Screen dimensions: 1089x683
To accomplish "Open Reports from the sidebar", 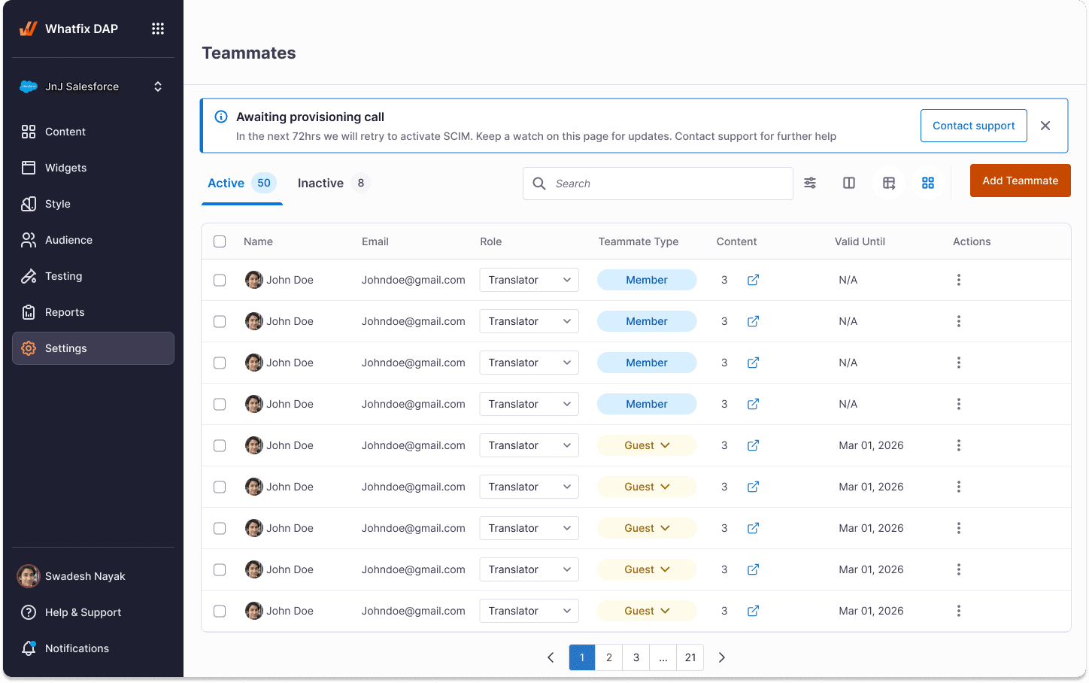I will 93,312.
